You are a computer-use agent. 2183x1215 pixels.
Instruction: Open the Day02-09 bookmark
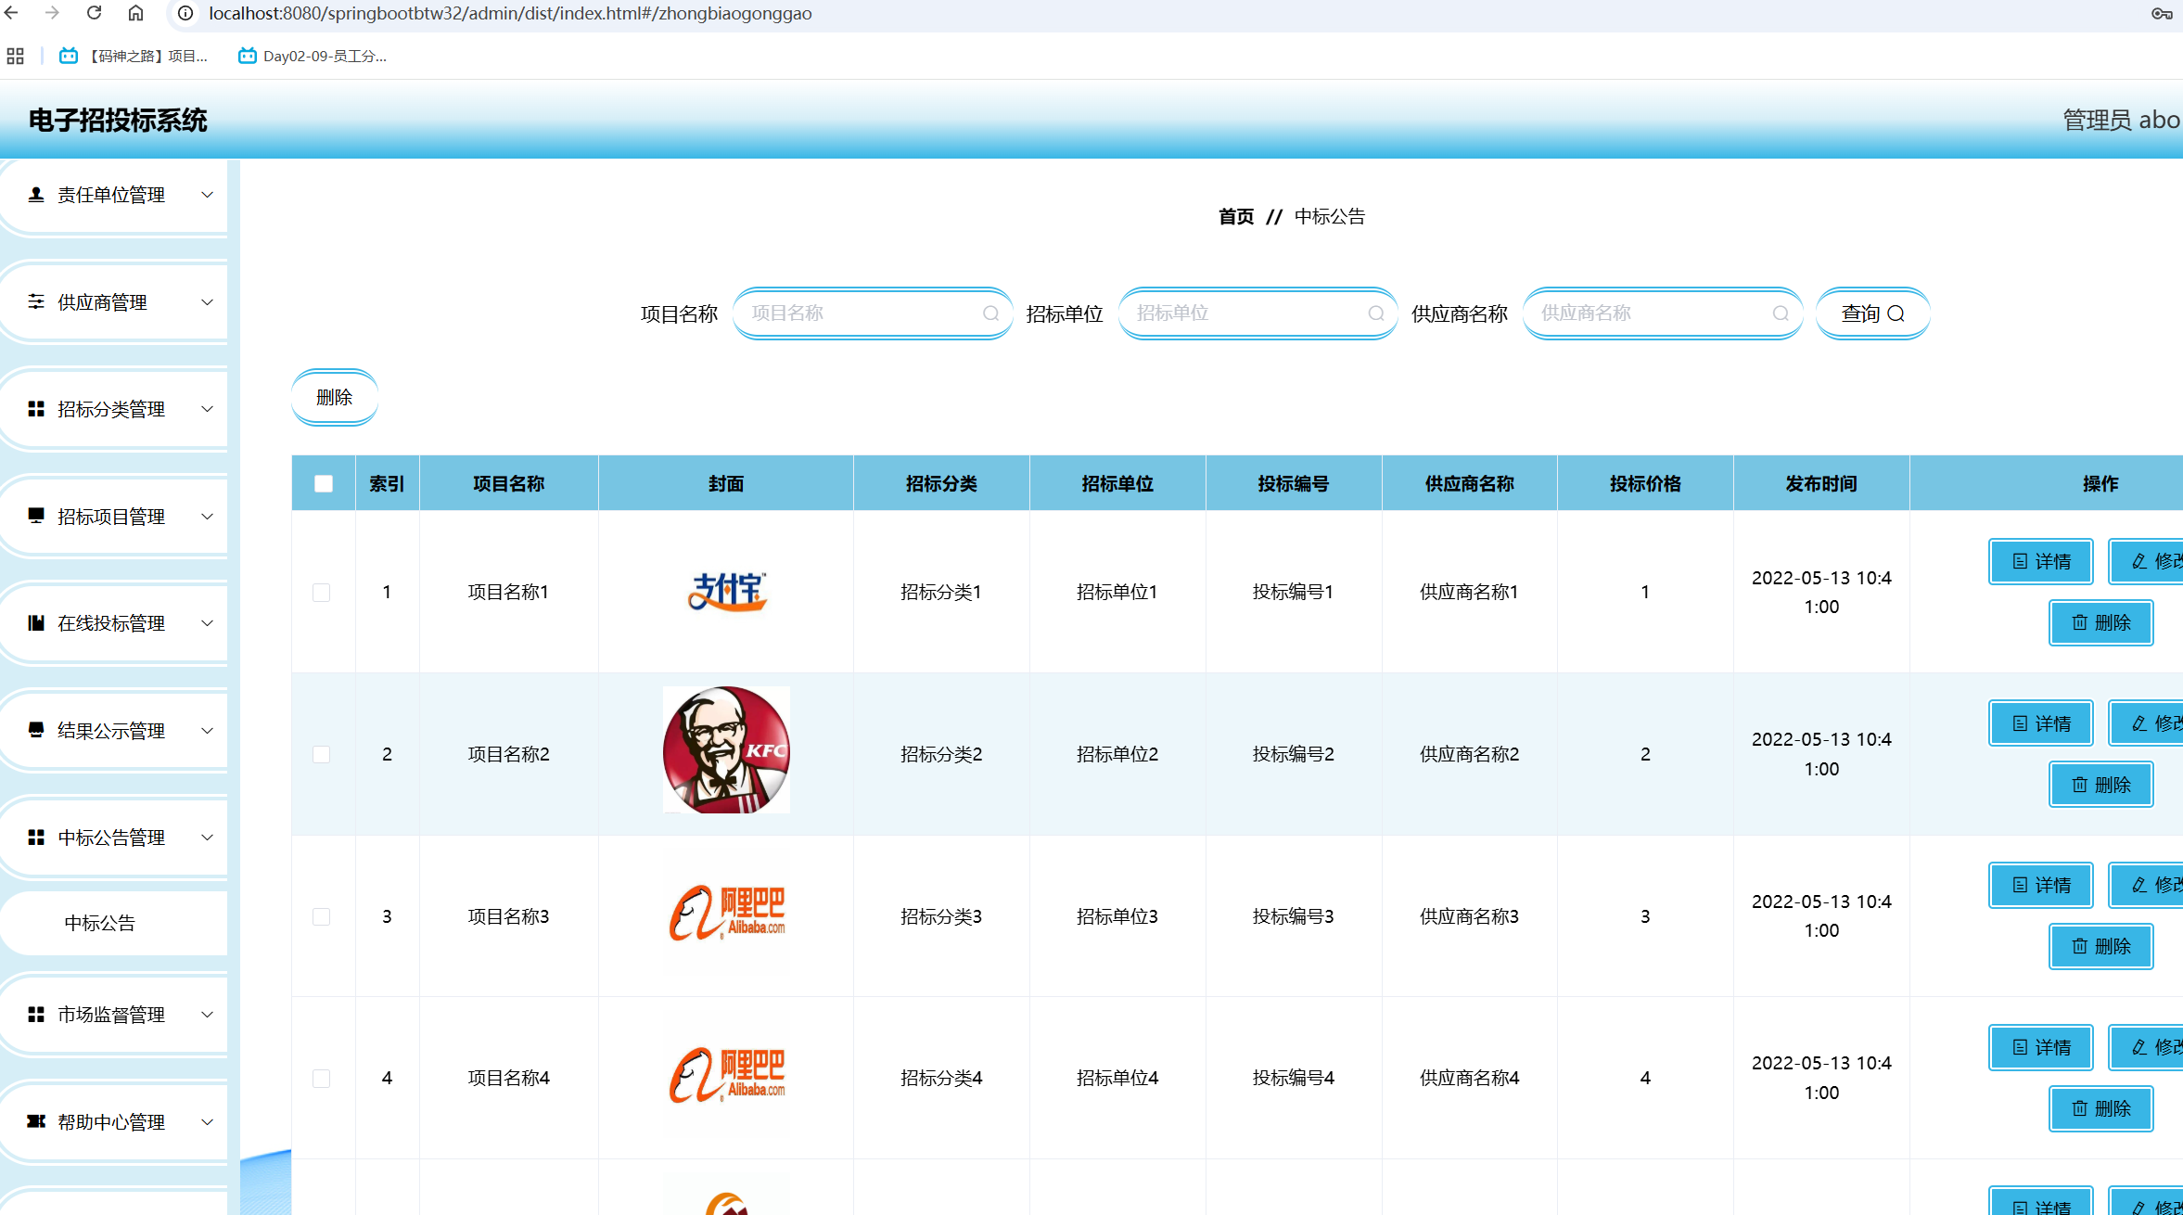313,56
